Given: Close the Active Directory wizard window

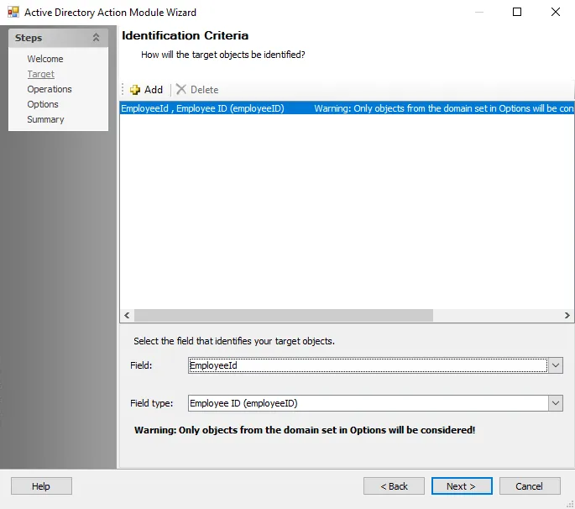Looking at the screenshot, I should pyautogui.click(x=556, y=12).
